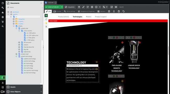Open the bookmark notes tab icon
The height and width of the screenshot is (94, 170).
(x=114, y=11)
